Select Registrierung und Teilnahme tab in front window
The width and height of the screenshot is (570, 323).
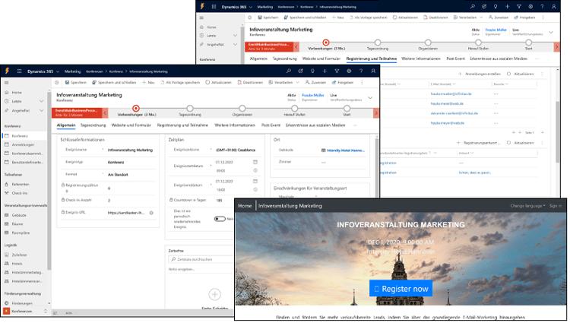tap(182, 125)
